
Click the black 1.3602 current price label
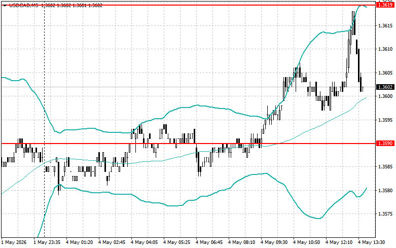pos(385,87)
